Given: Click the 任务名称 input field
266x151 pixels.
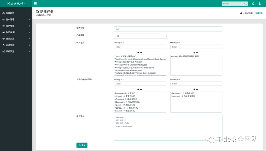Looking at the screenshot, I should tap(168, 29).
